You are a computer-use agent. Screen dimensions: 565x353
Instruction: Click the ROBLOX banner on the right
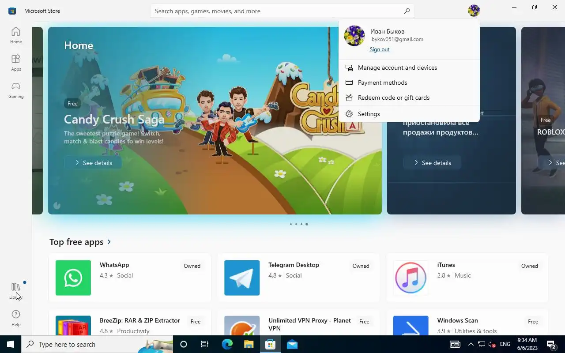(x=543, y=120)
